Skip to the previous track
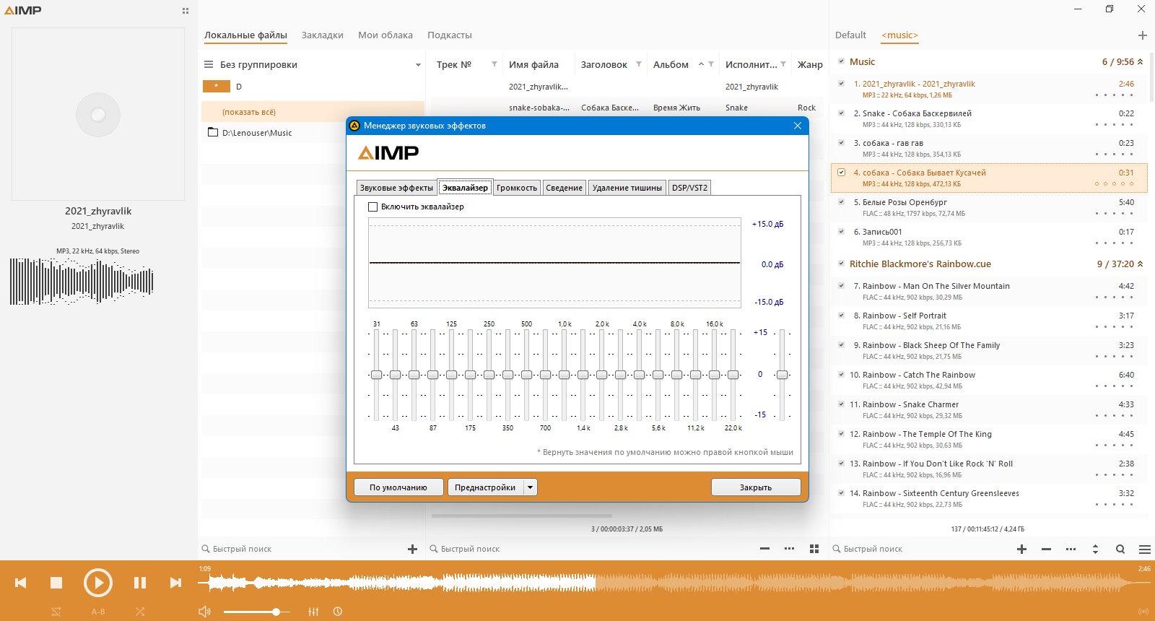 pyautogui.click(x=21, y=583)
